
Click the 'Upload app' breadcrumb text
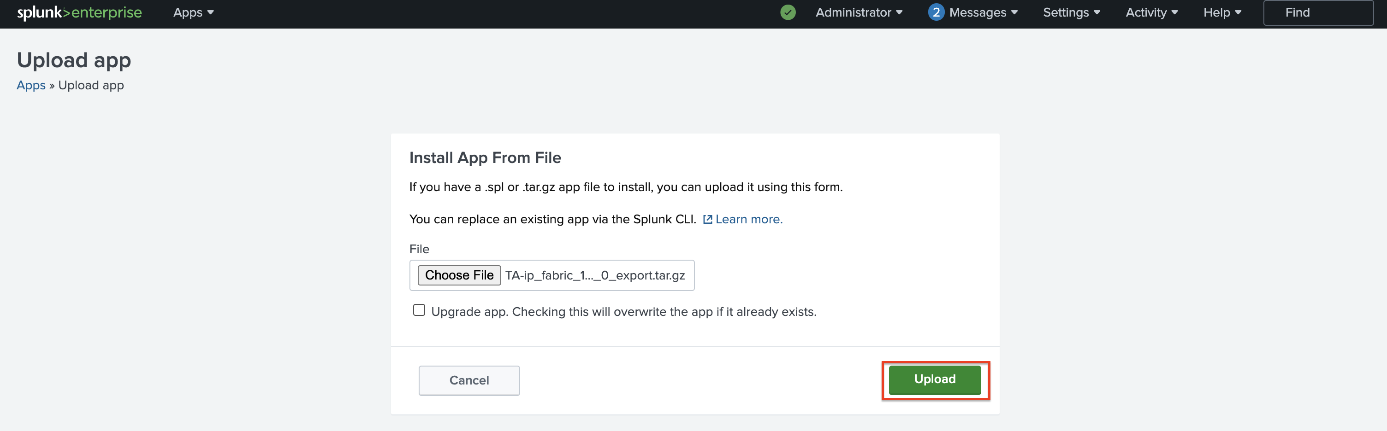click(91, 86)
